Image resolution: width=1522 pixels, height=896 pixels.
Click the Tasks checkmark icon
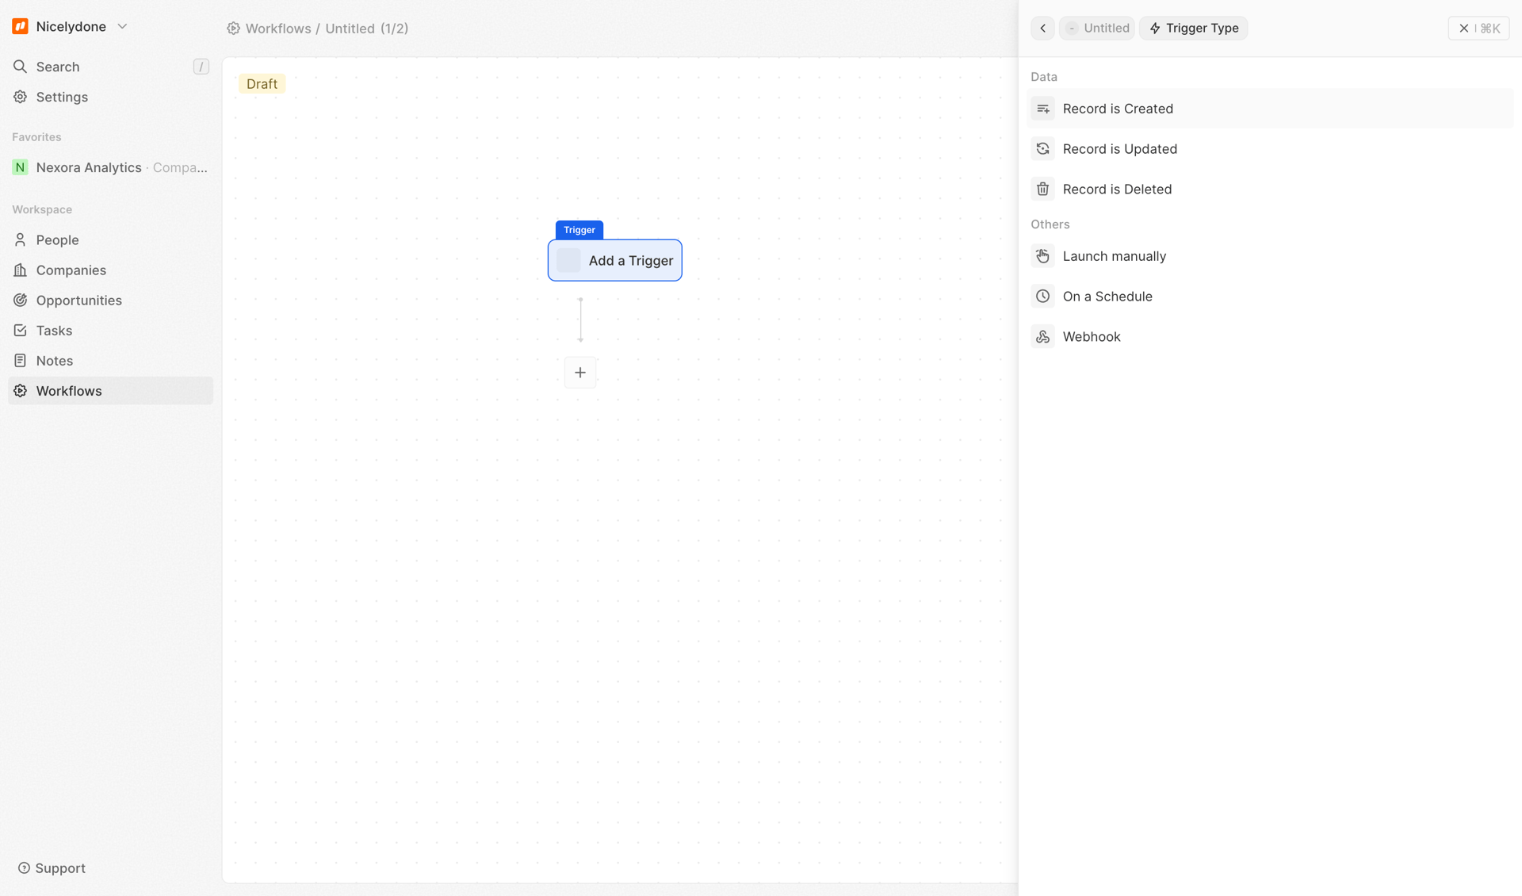(x=20, y=330)
